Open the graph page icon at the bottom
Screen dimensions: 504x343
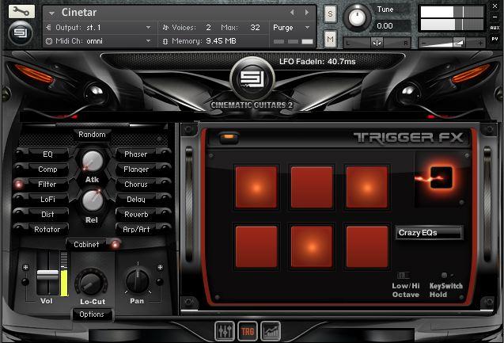tap(271, 330)
